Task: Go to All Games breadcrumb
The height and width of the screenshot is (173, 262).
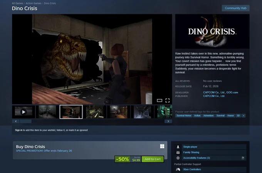Action: 17,3
